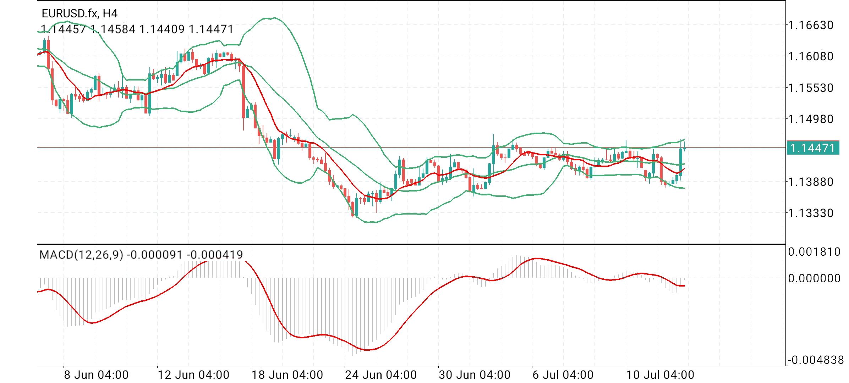
Task: Click price axis label 1.13880
Action: point(811,182)
